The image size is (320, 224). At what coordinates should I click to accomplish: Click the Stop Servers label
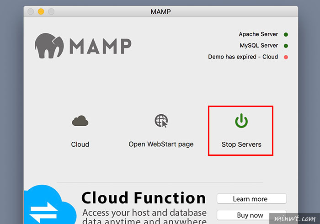pos(241,144)
